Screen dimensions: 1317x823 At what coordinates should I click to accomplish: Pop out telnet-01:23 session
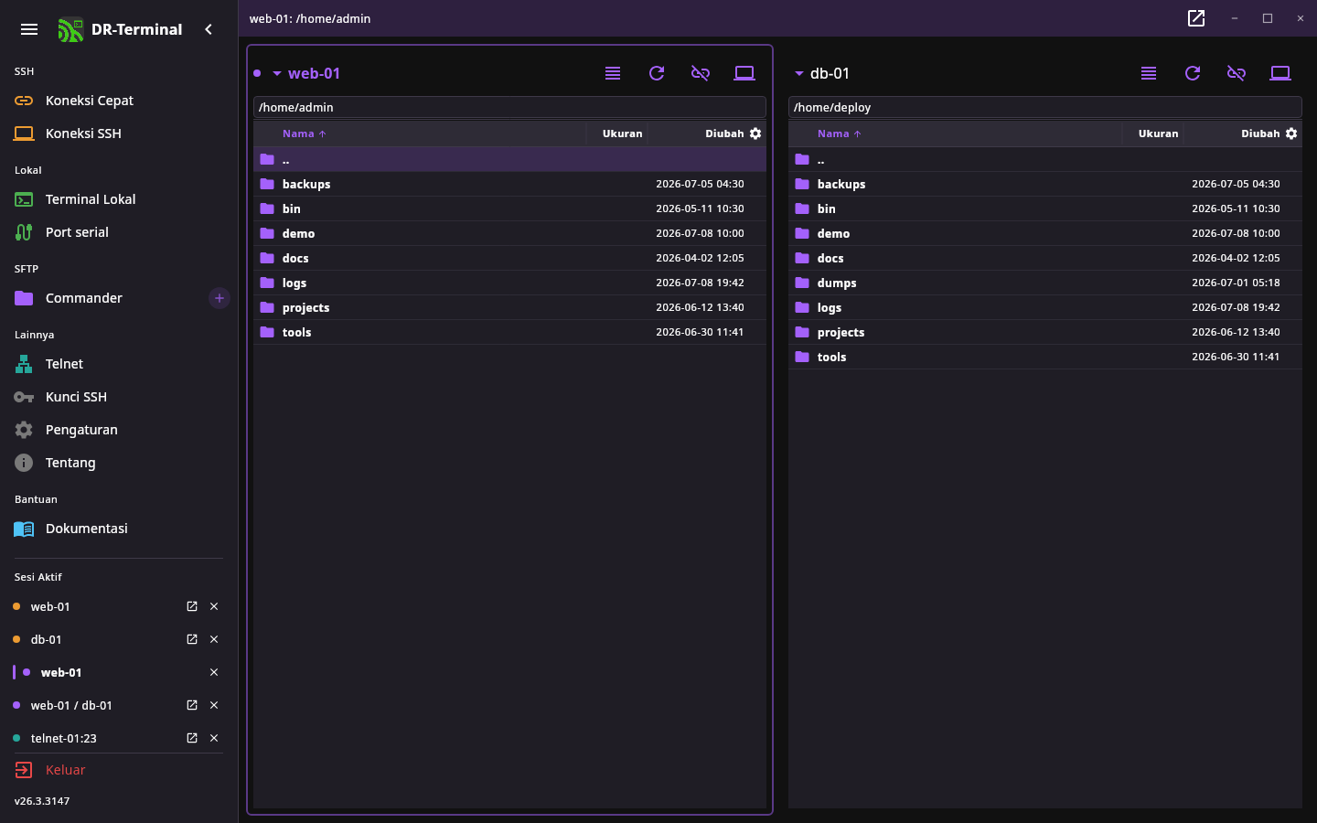[192, 738]
